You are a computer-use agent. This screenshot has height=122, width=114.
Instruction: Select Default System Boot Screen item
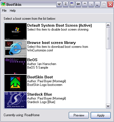55,31
